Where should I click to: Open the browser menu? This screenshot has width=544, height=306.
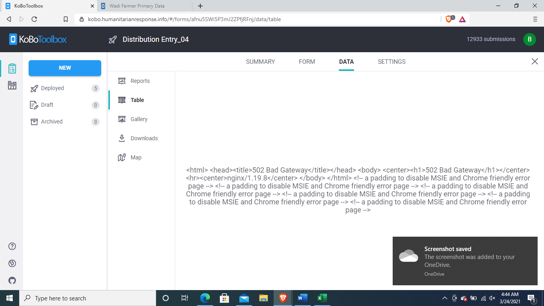coord(535,19)
